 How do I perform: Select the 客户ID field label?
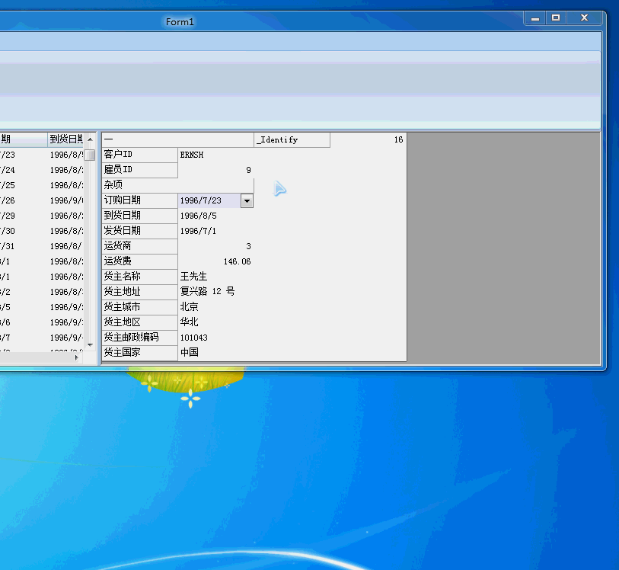(140, 155)
